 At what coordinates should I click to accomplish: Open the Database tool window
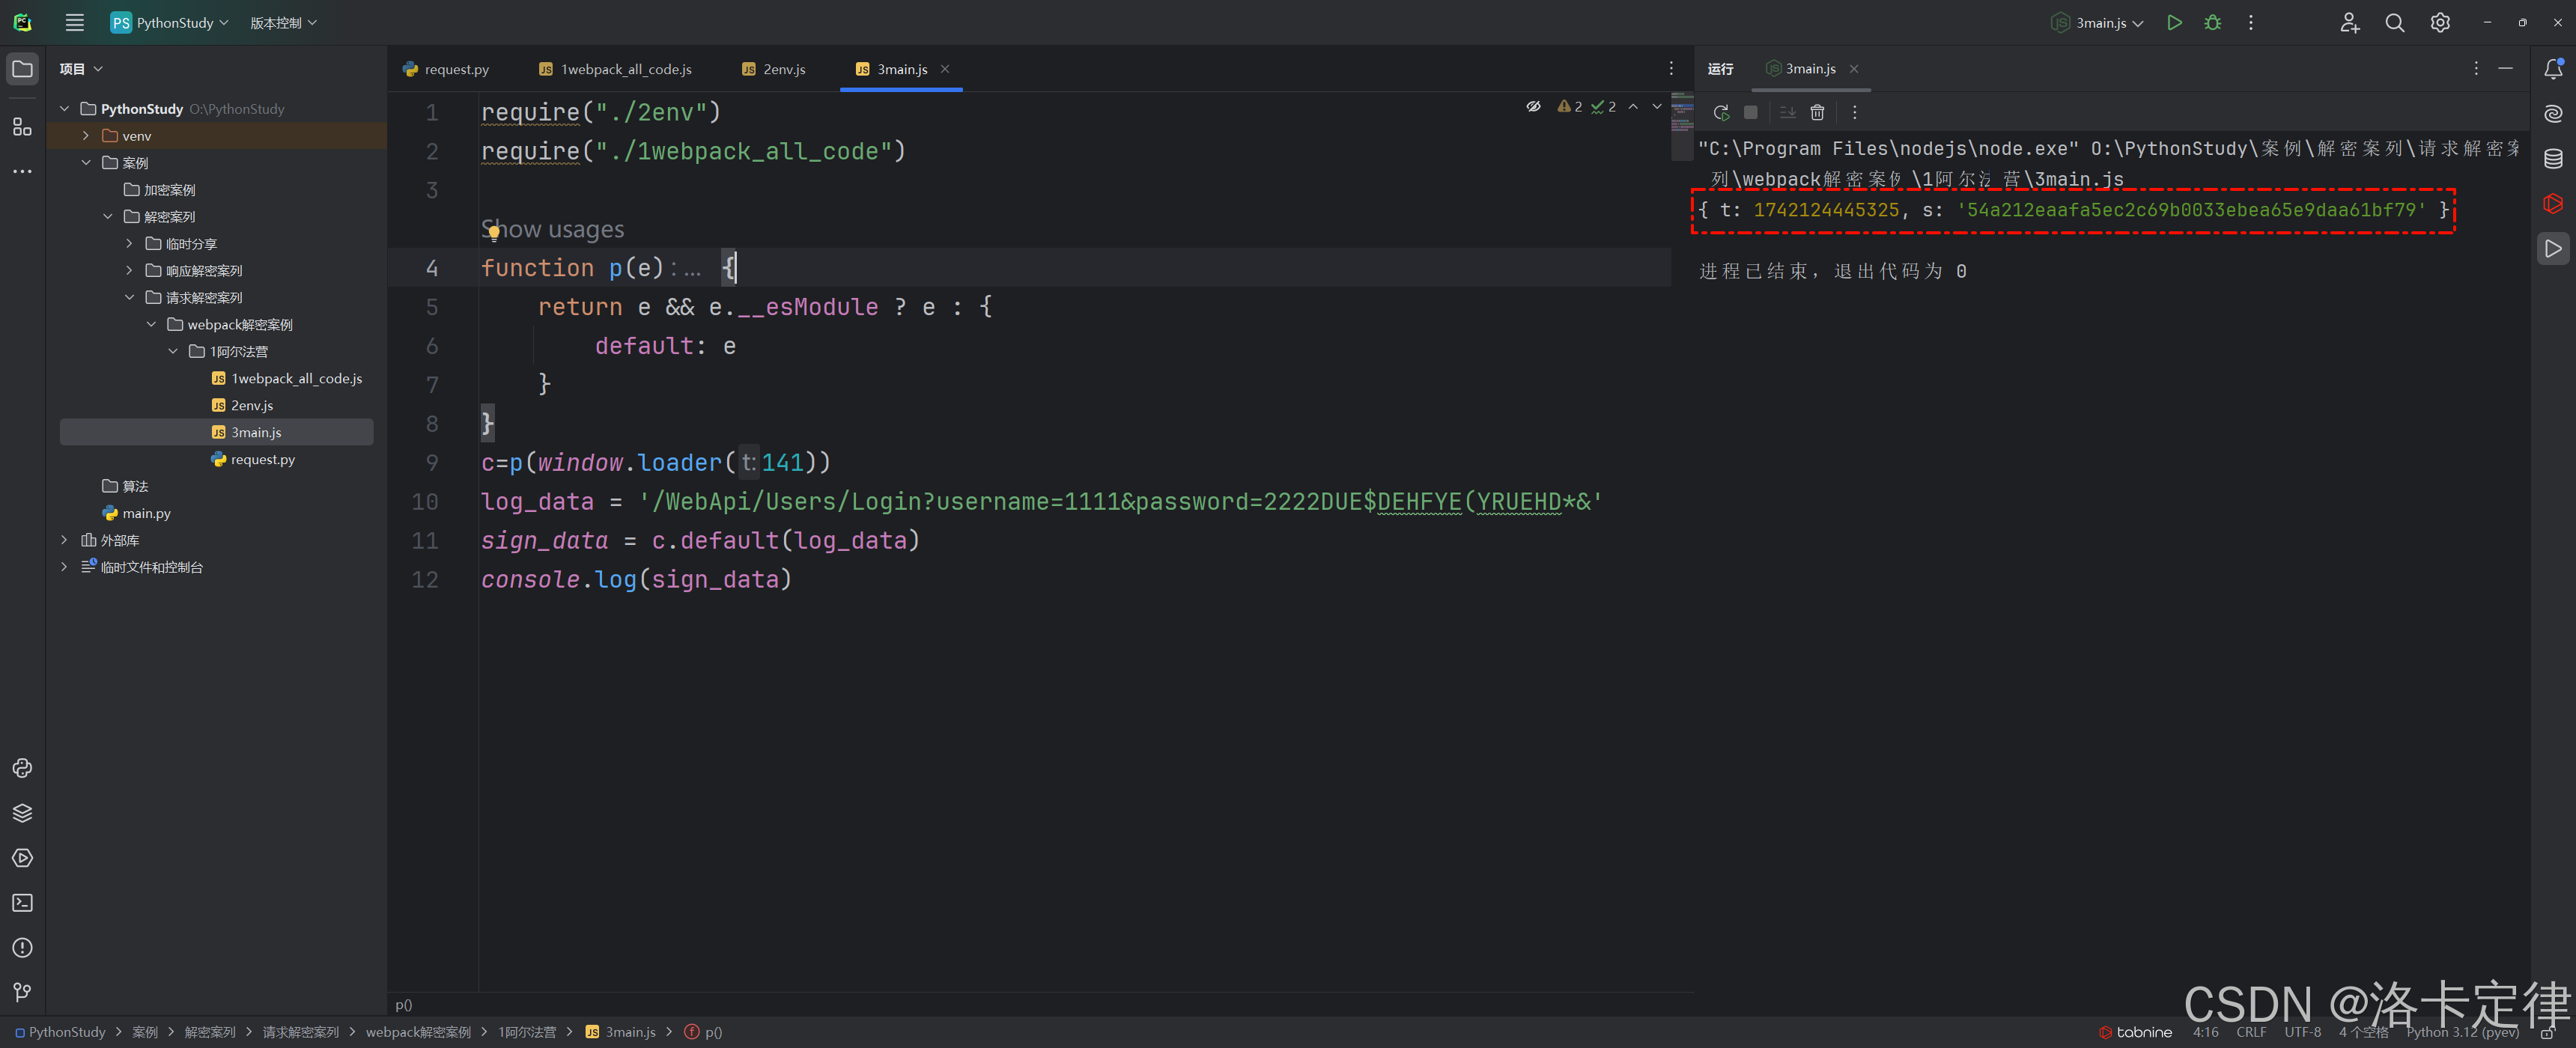[x=2553, y=158]
